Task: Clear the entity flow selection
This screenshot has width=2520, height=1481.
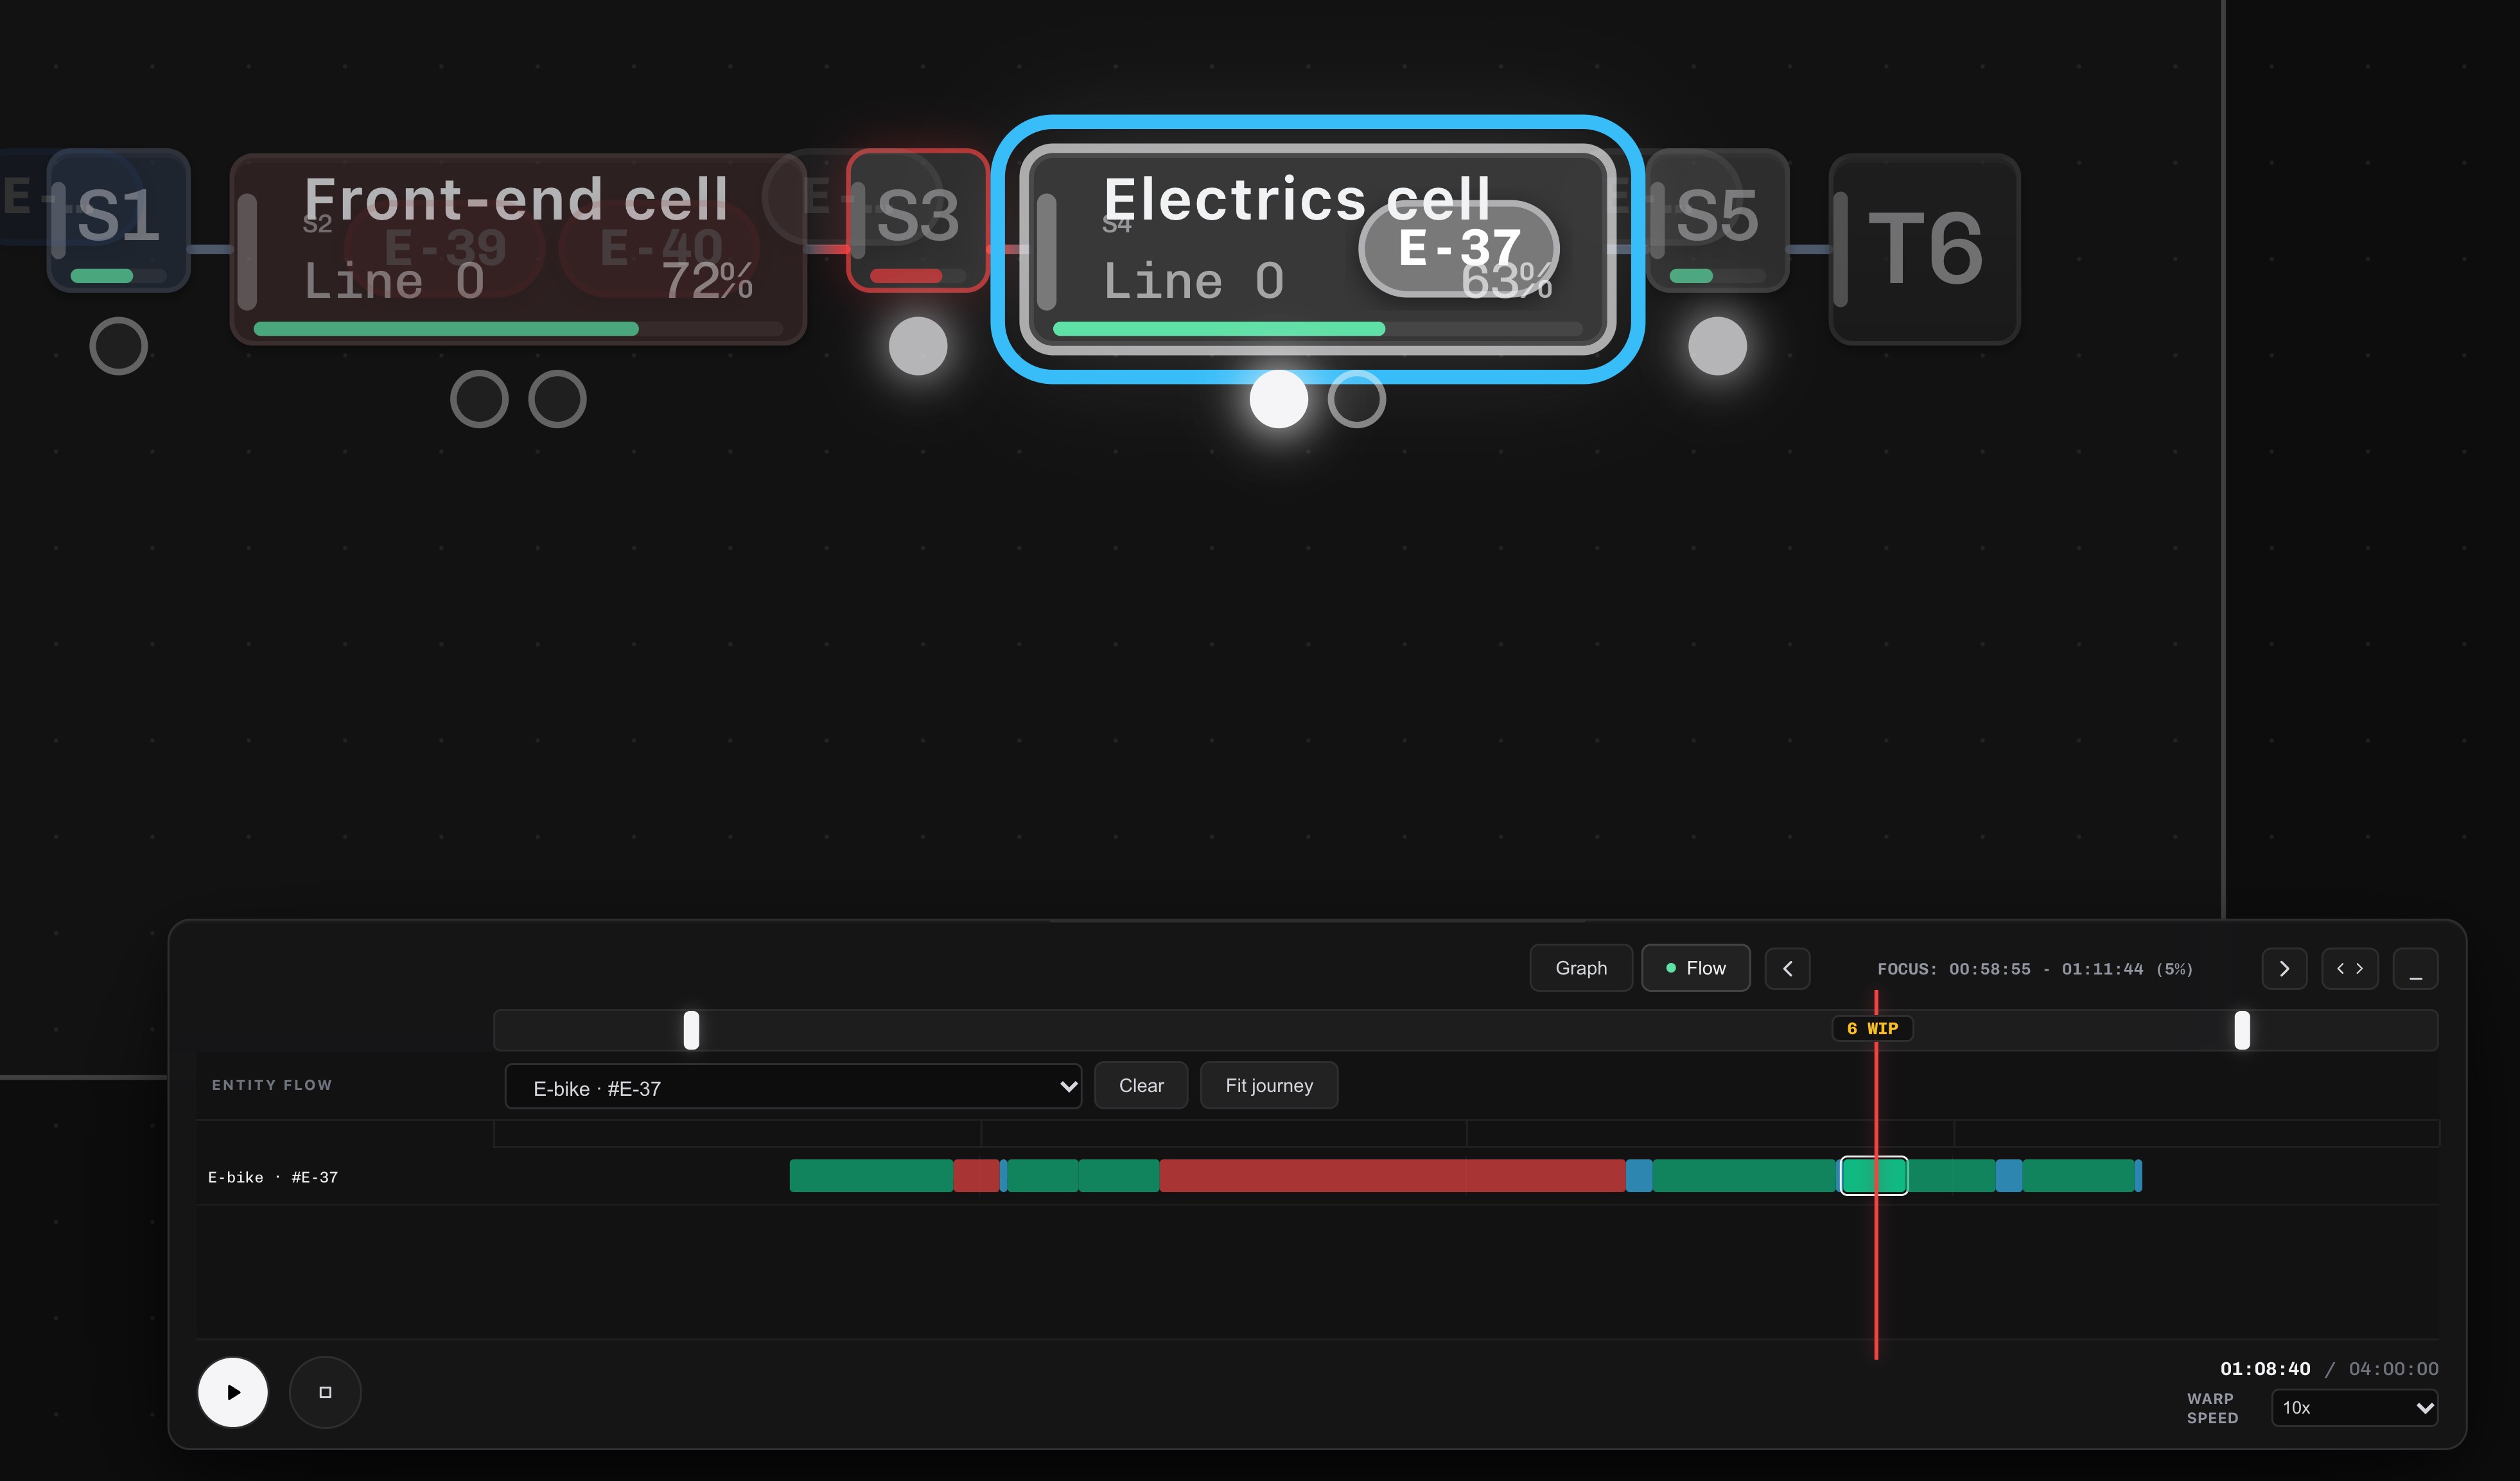Action: tap(1141, 1086)
